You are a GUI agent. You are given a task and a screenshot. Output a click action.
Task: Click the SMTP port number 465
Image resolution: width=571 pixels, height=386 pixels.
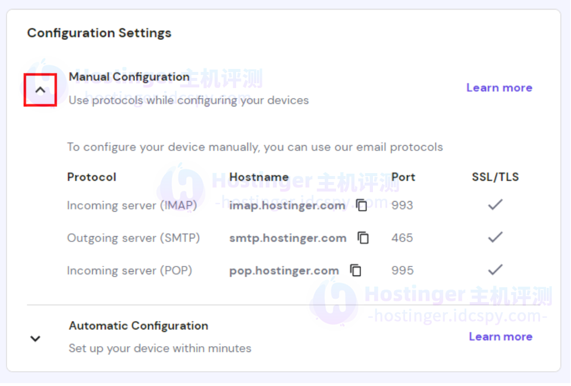coord(402,238)
